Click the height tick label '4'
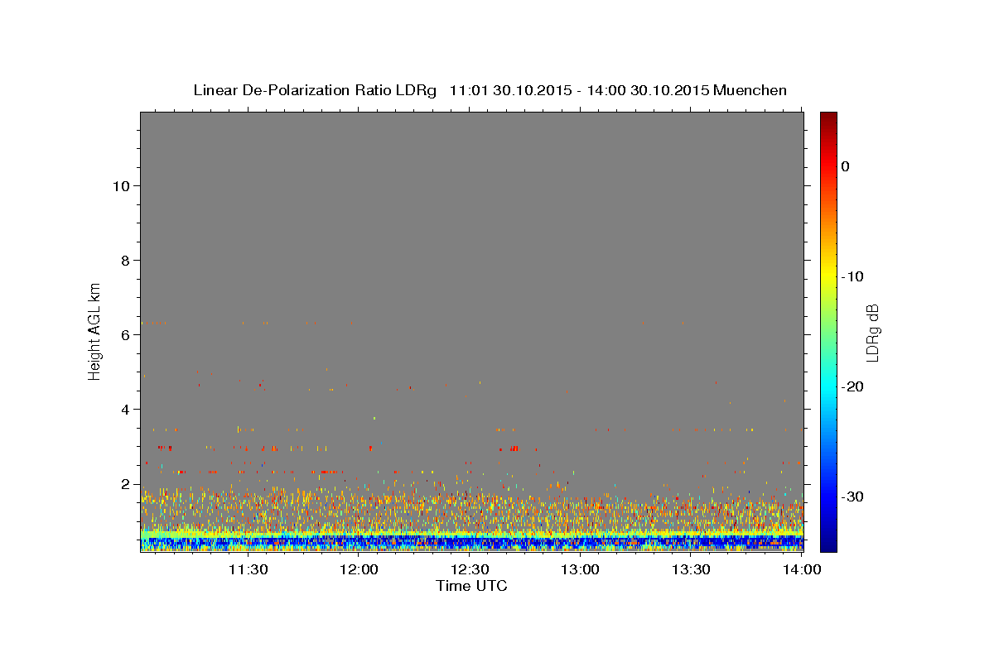Image resolution: width=994 pixels, height=662 pixels. (123, 410)
